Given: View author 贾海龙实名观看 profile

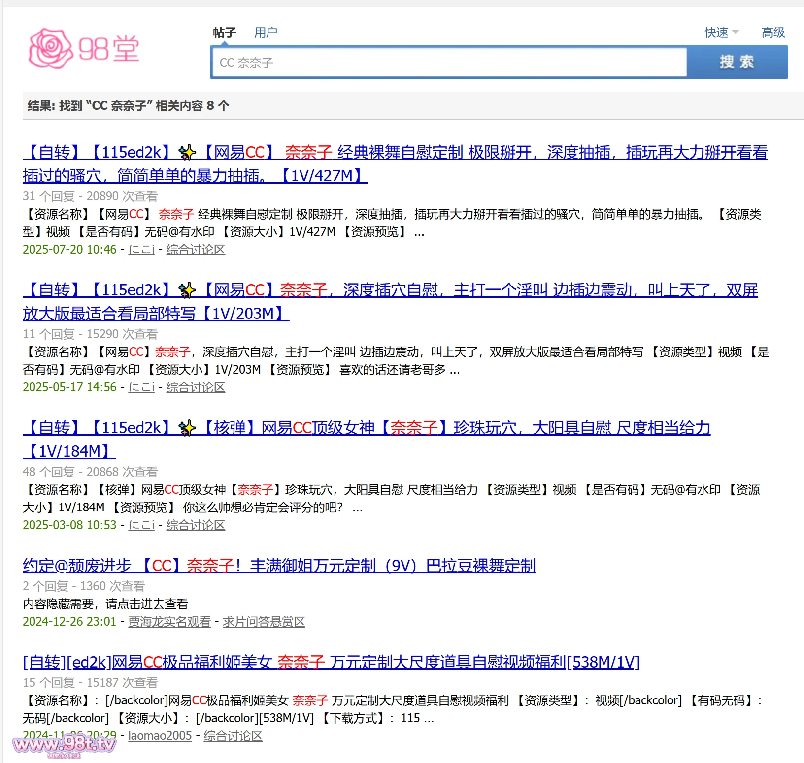Looking at the screenshot, I should pyautogui.click(x=169, y=622).
